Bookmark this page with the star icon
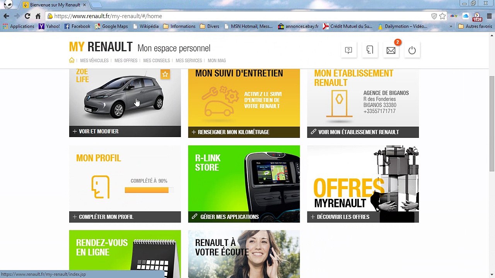Viewport: 495px width, 278px height. (442, 16)
